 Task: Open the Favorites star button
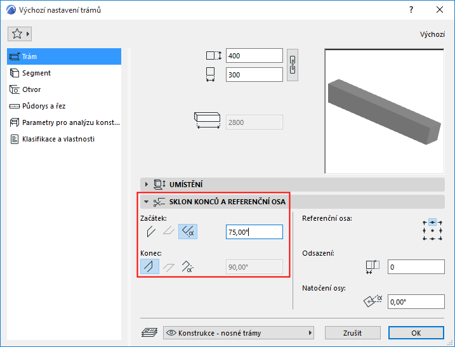pyautogui.click(x=20, y=34)
